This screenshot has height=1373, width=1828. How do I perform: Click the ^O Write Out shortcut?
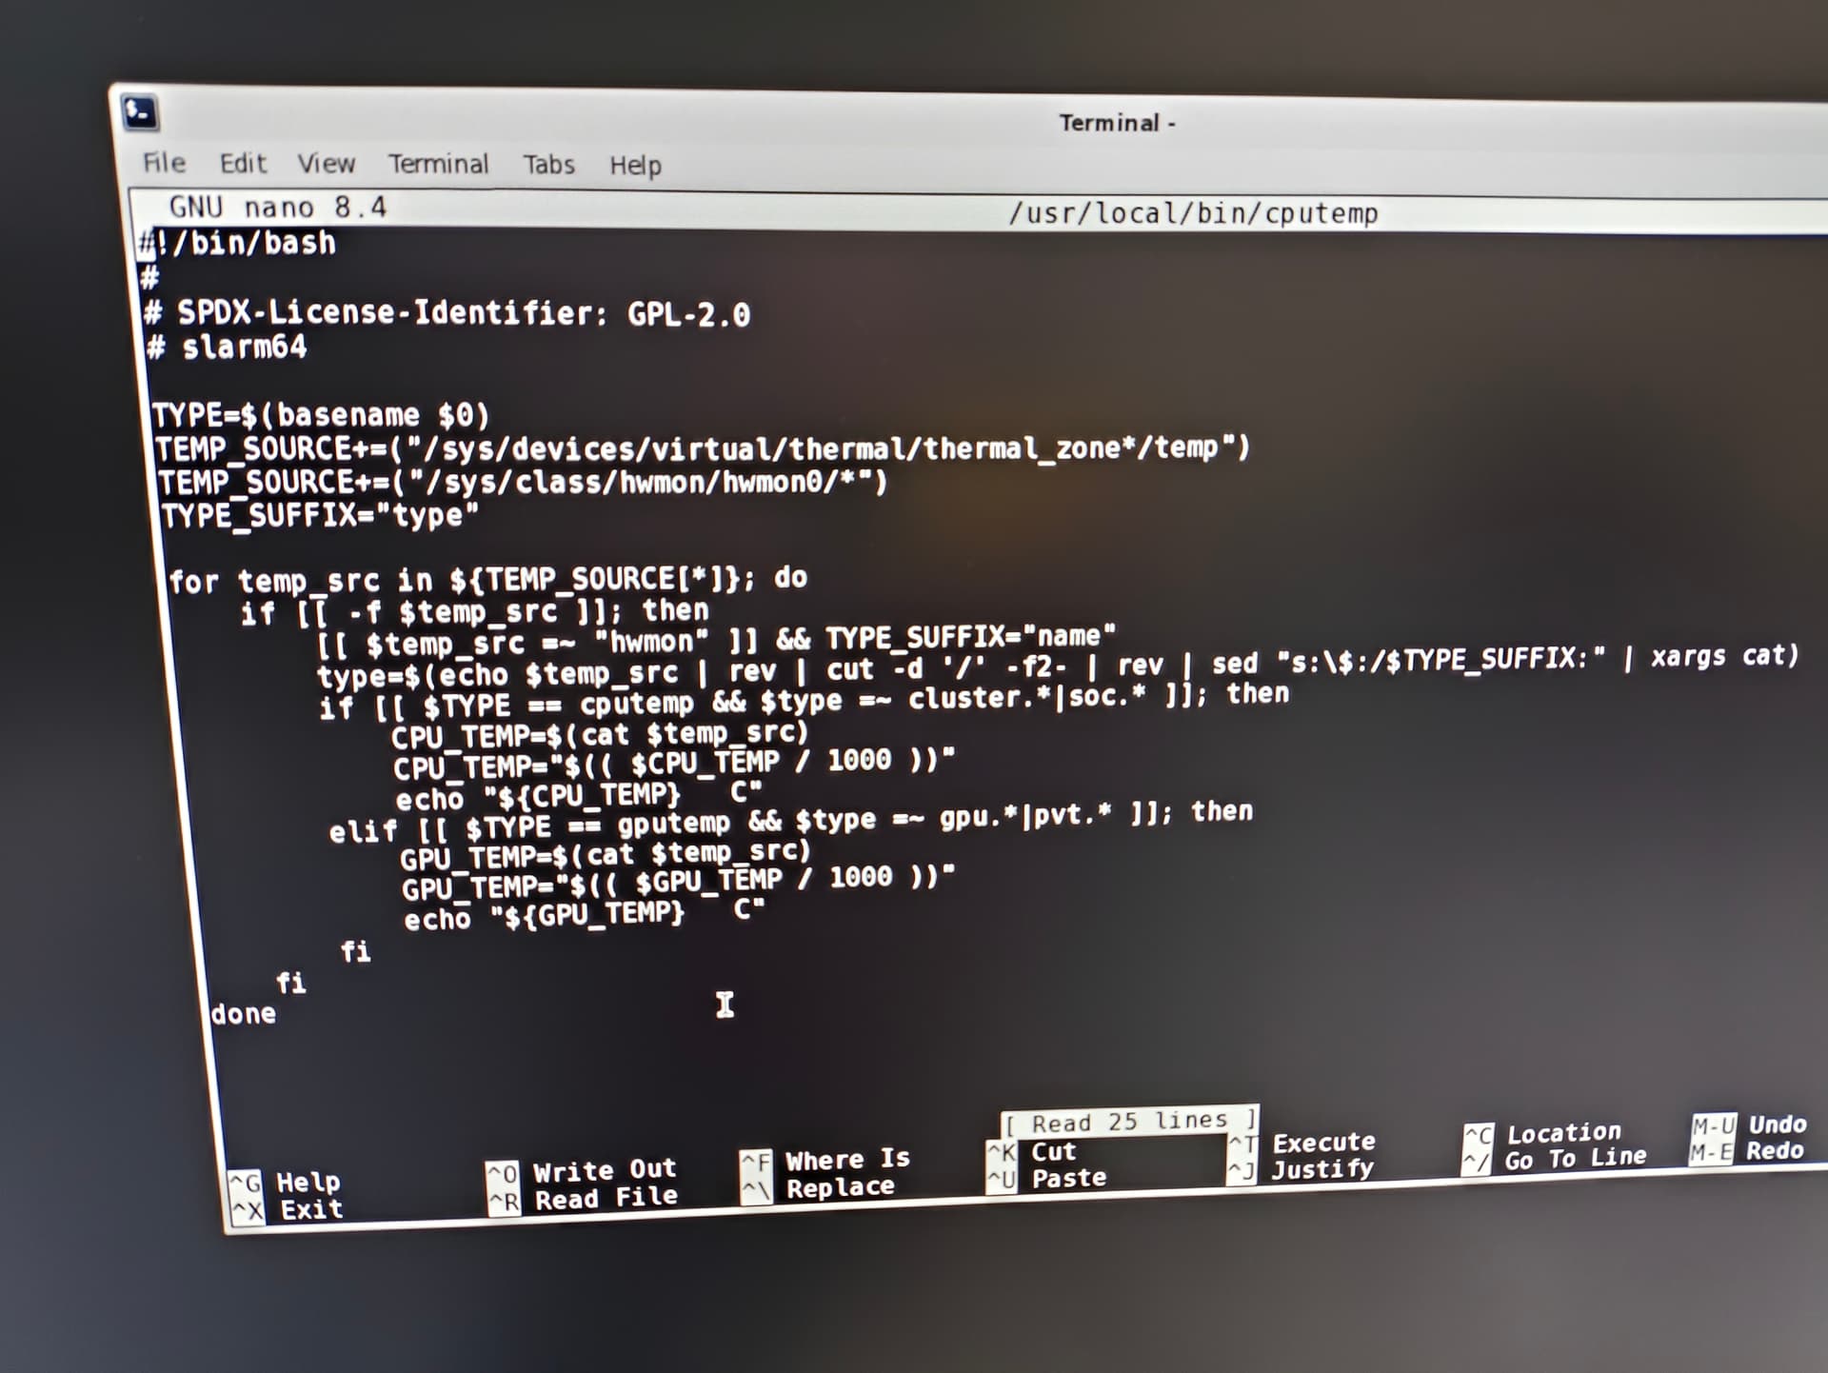582,1170
